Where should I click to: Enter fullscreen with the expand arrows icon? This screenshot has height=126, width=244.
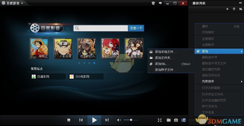(159, 120)
